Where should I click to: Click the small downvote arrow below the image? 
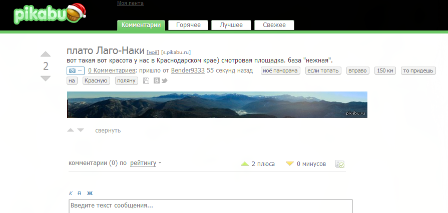[x=80, y=130]
